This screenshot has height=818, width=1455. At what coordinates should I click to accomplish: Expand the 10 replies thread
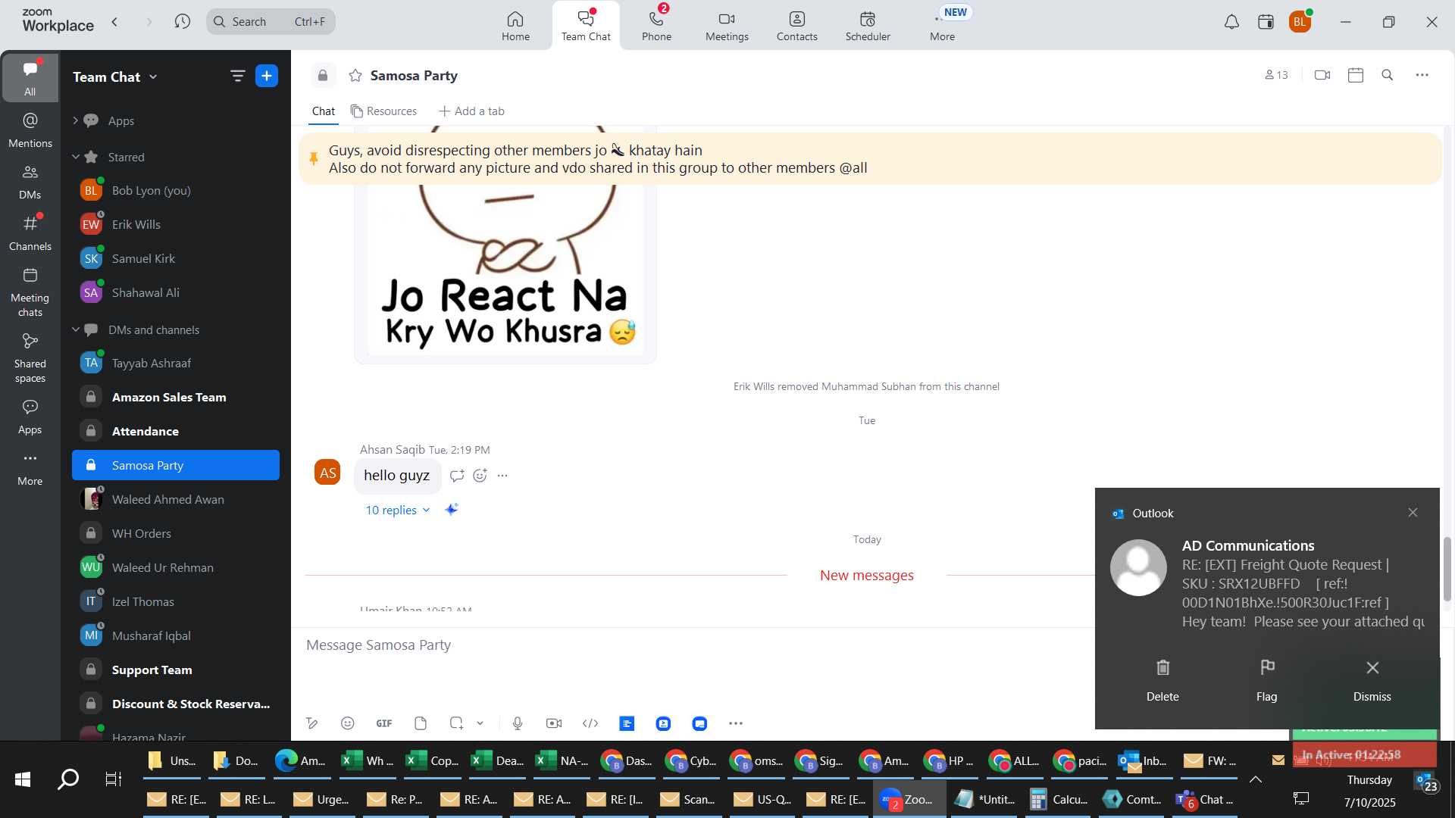(x=398, y=510)
